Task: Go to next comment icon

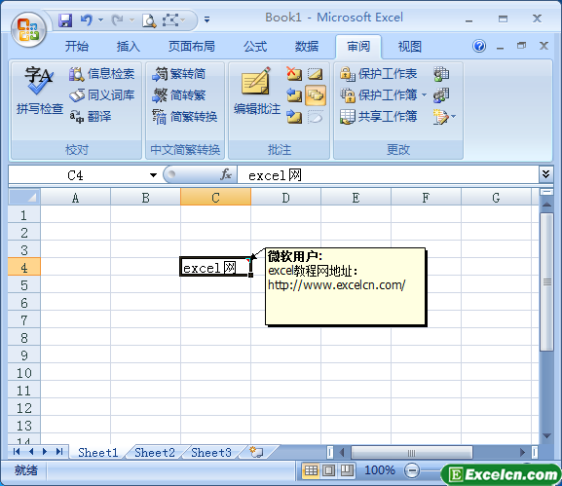Action: tap(294, 117)
